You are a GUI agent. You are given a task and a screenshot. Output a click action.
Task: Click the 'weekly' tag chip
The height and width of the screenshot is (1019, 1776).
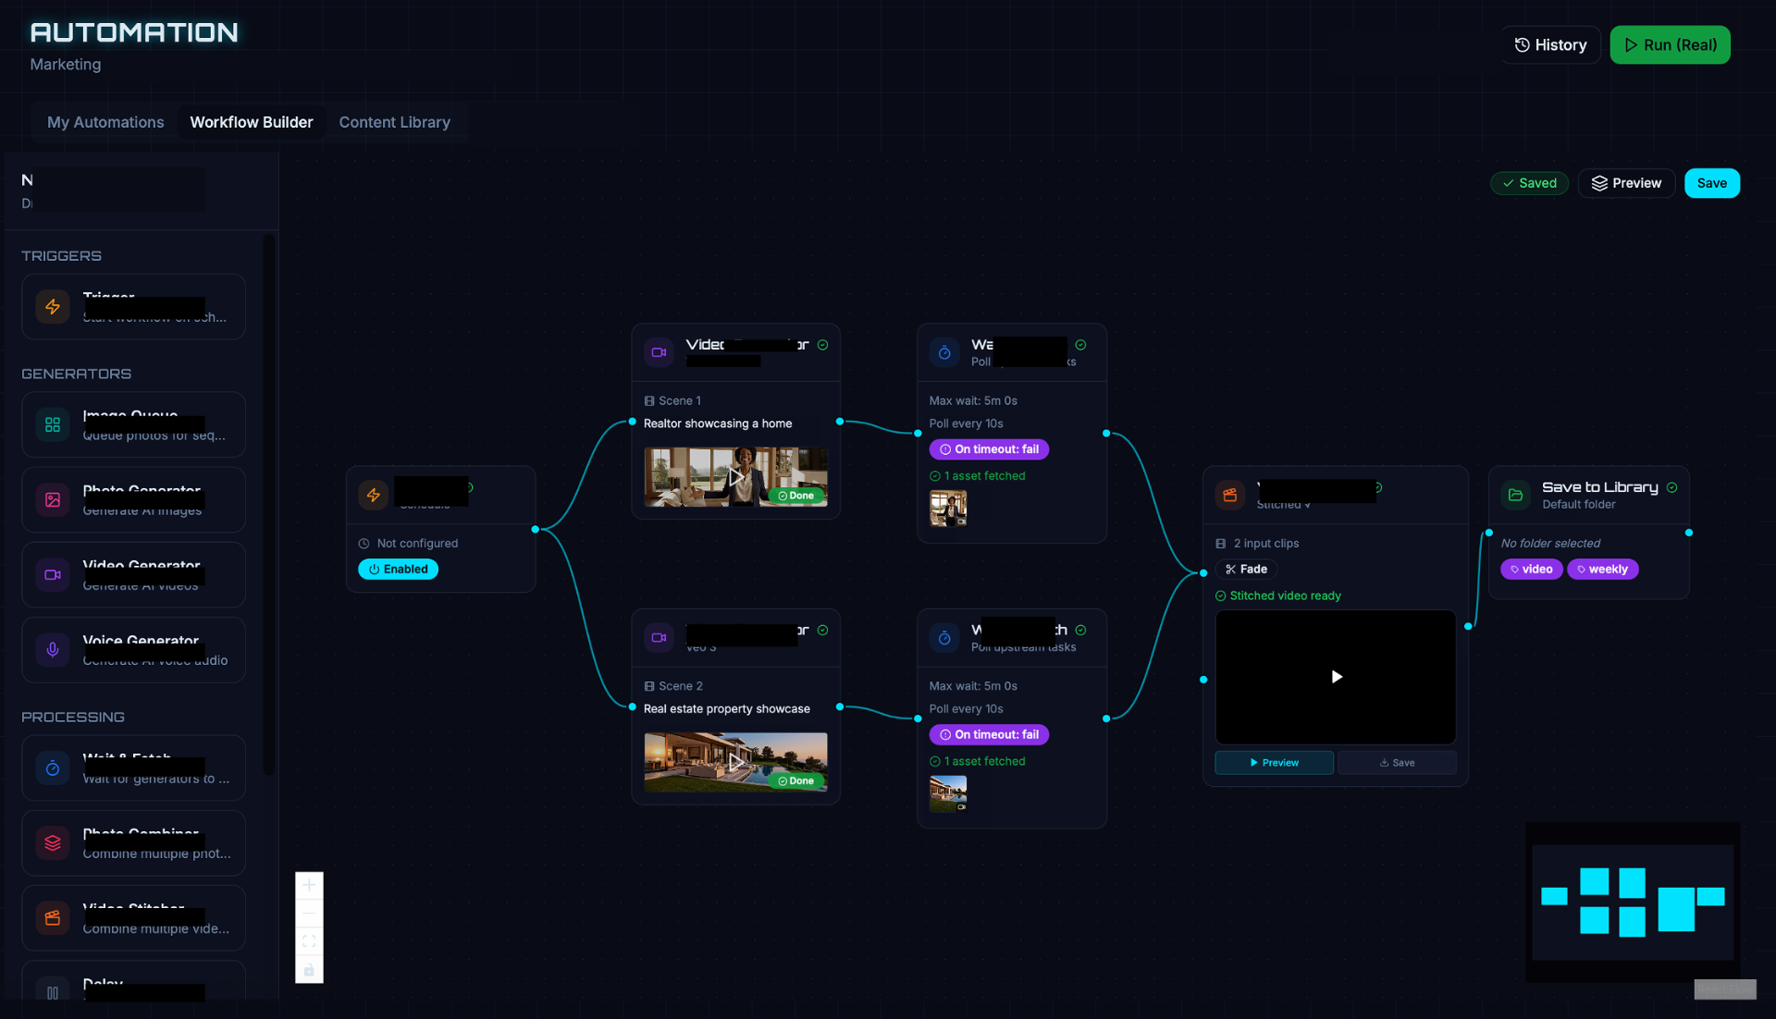coord(1602,569)
